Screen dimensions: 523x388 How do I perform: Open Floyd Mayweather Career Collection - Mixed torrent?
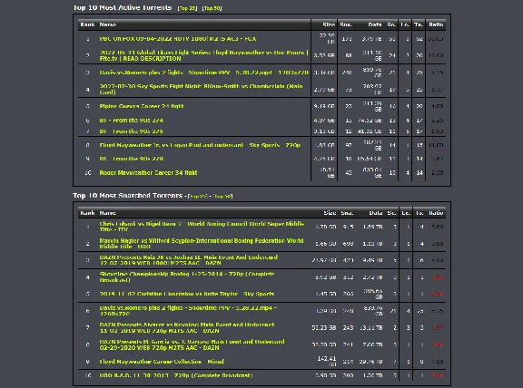pos(162,362)
